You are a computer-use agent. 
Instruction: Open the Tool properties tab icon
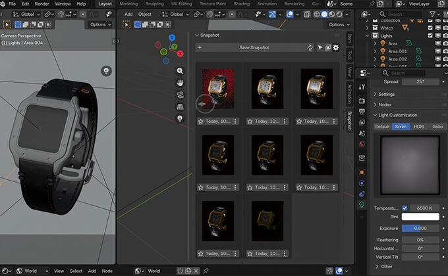(362, 87)
